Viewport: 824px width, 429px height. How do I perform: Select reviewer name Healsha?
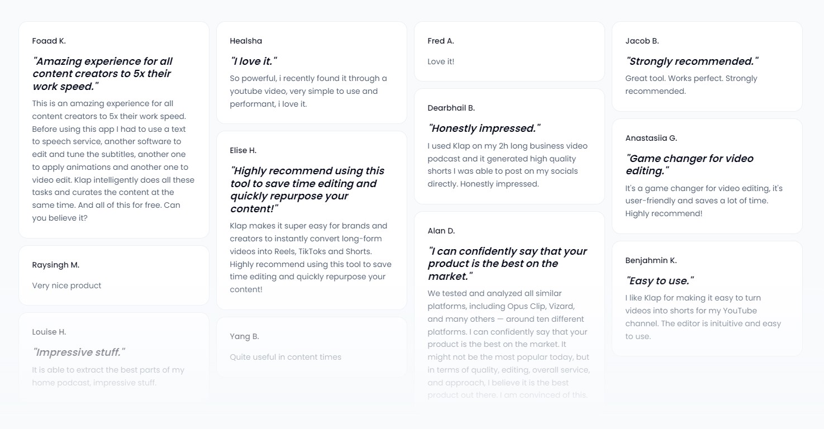(246, 41)
